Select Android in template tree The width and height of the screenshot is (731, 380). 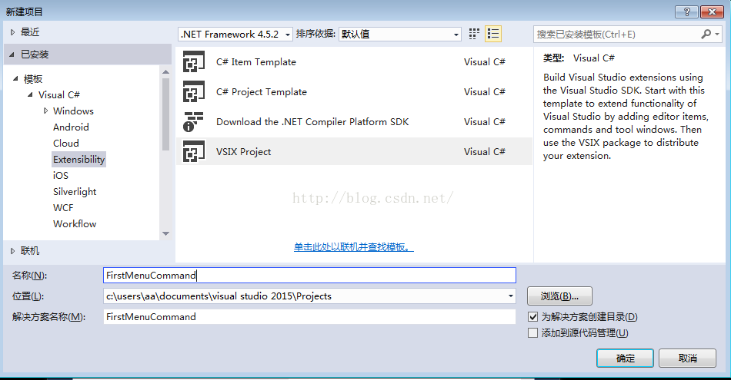[x=71, y=127]
